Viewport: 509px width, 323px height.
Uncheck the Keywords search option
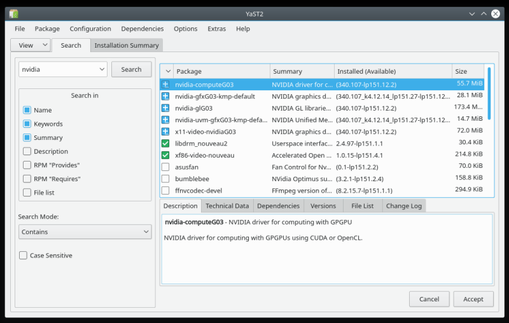tap(27, 124)
